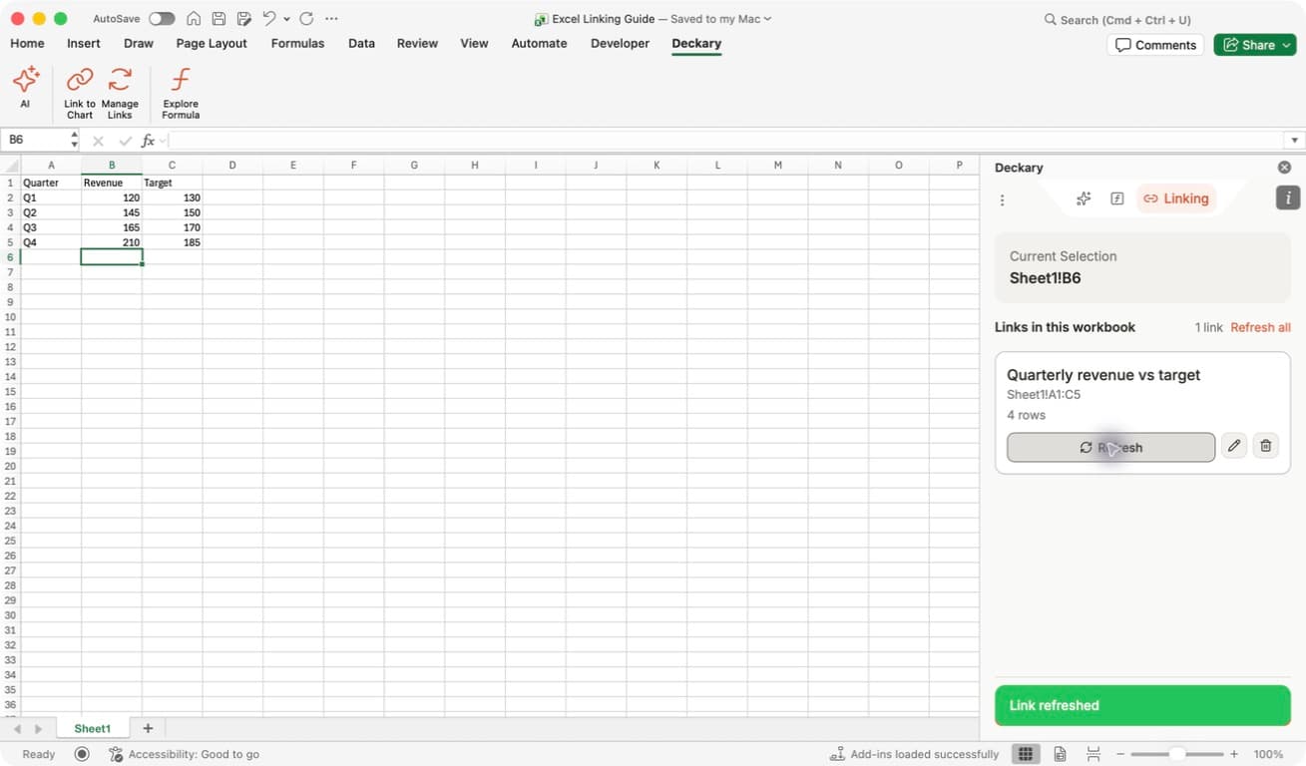This screenshot has width=1306, height=766.
Task: Select the Revenue header cell
Action: click(x=112, y=183)
